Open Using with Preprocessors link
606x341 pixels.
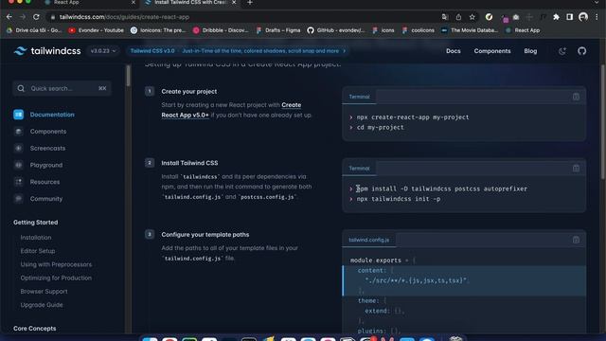pos(56,264)
